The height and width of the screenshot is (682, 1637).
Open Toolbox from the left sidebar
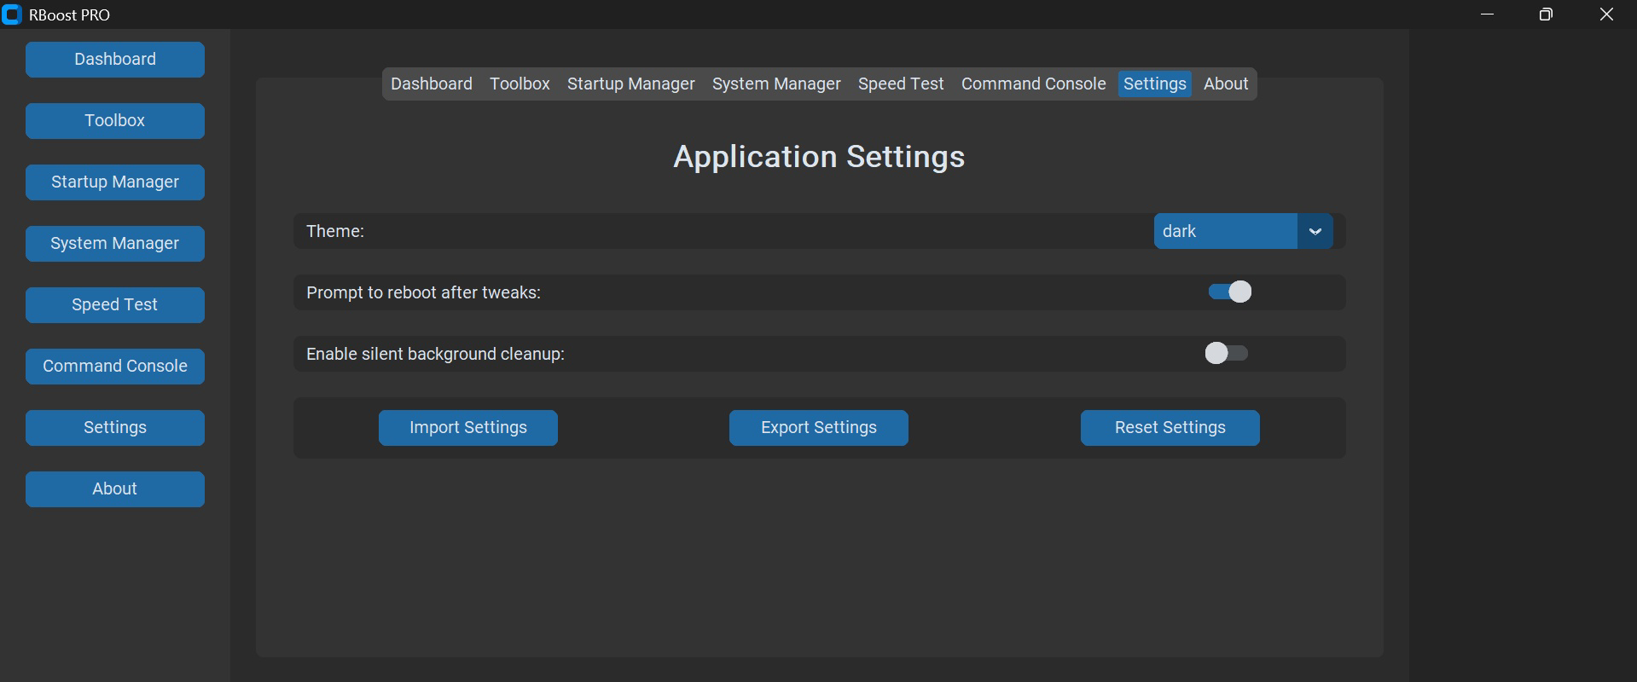tap(115, 121)
